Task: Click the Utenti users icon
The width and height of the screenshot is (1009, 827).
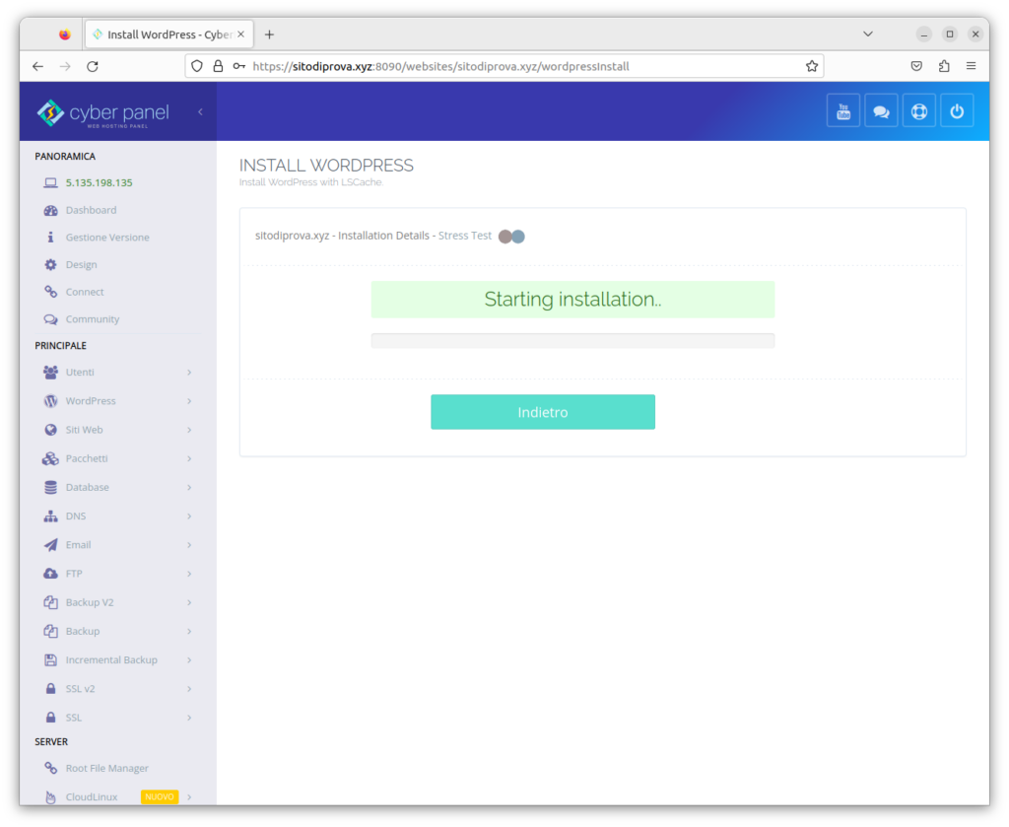Action: [51, 372]
